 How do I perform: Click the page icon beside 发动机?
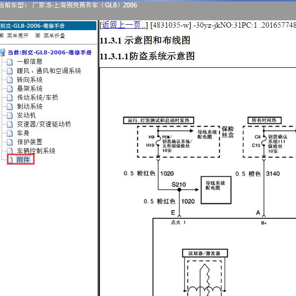[x=9, y=115]
